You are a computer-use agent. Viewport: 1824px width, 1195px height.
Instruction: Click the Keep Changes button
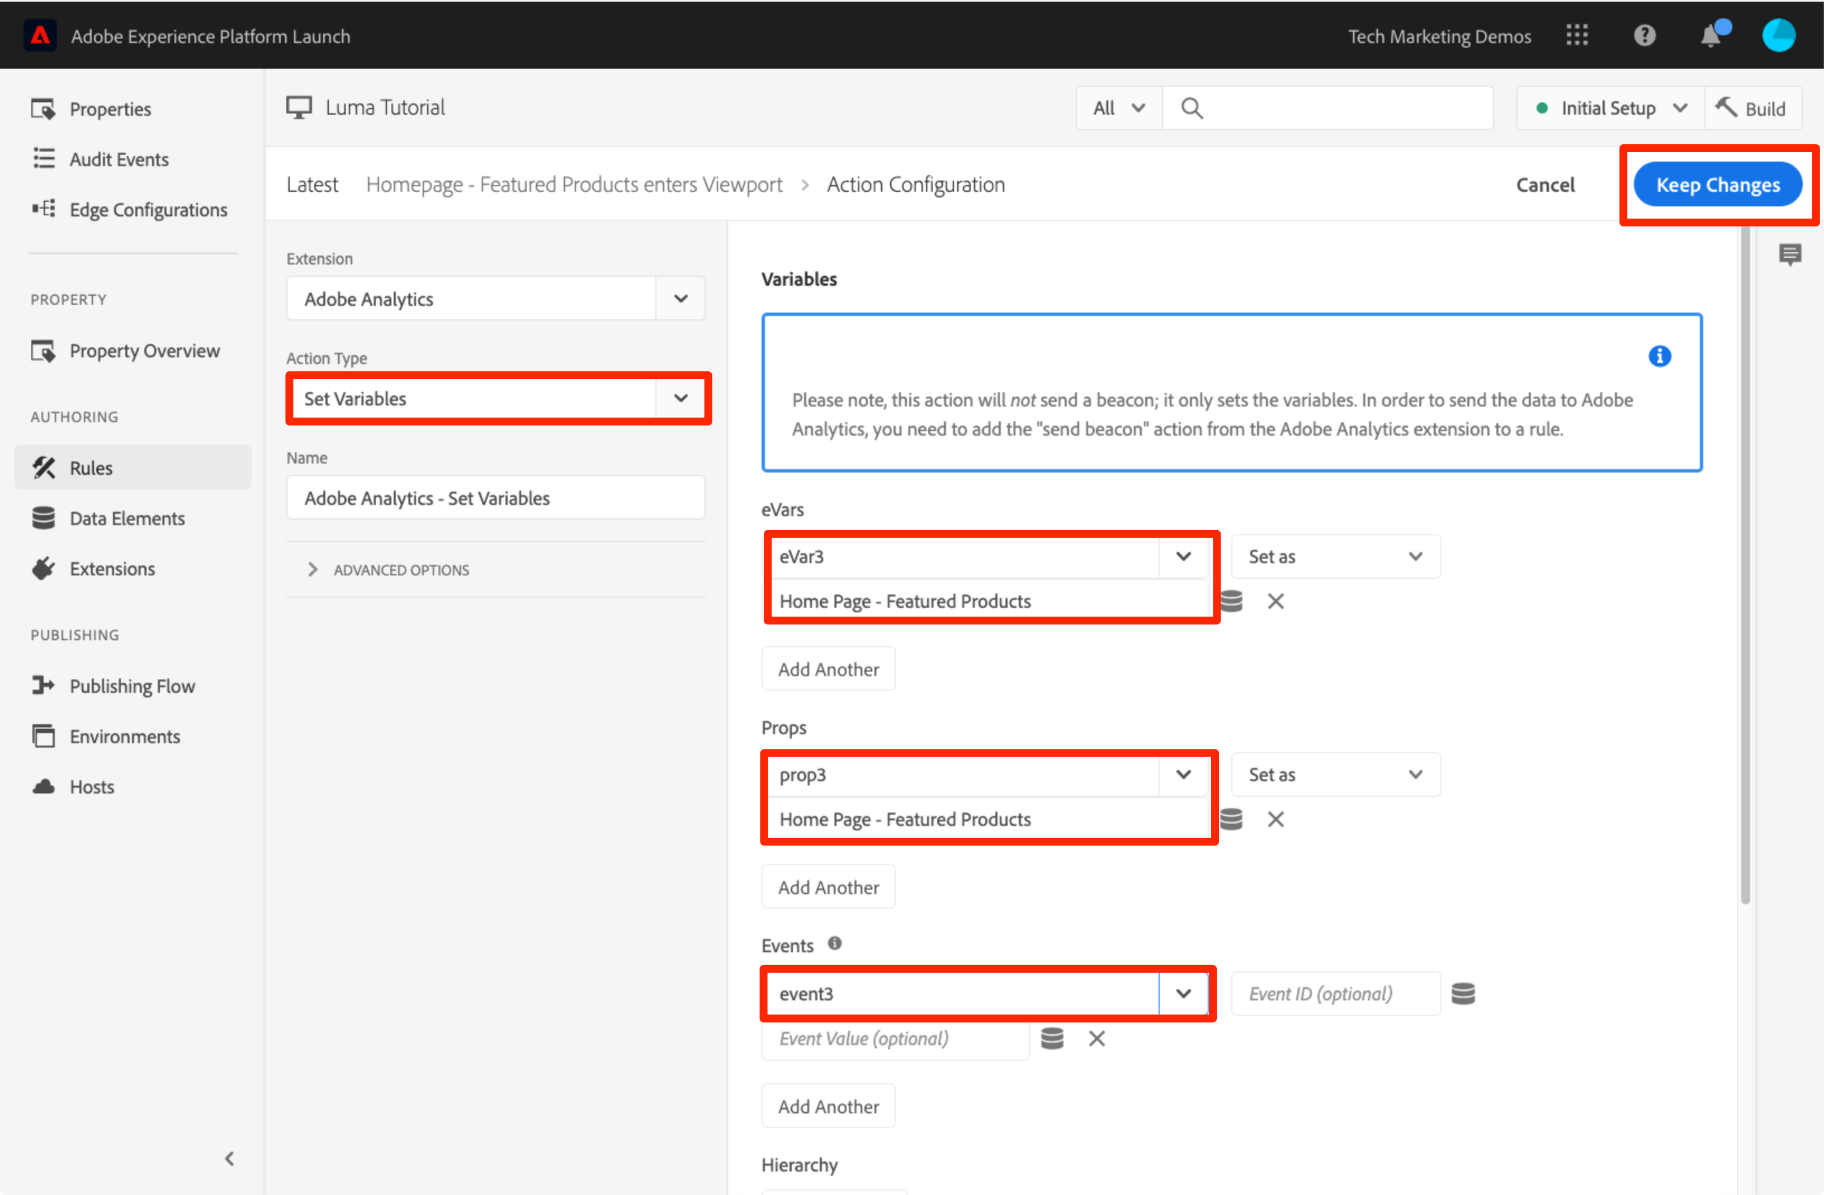pyautogui.click(x=1717, y=186)
